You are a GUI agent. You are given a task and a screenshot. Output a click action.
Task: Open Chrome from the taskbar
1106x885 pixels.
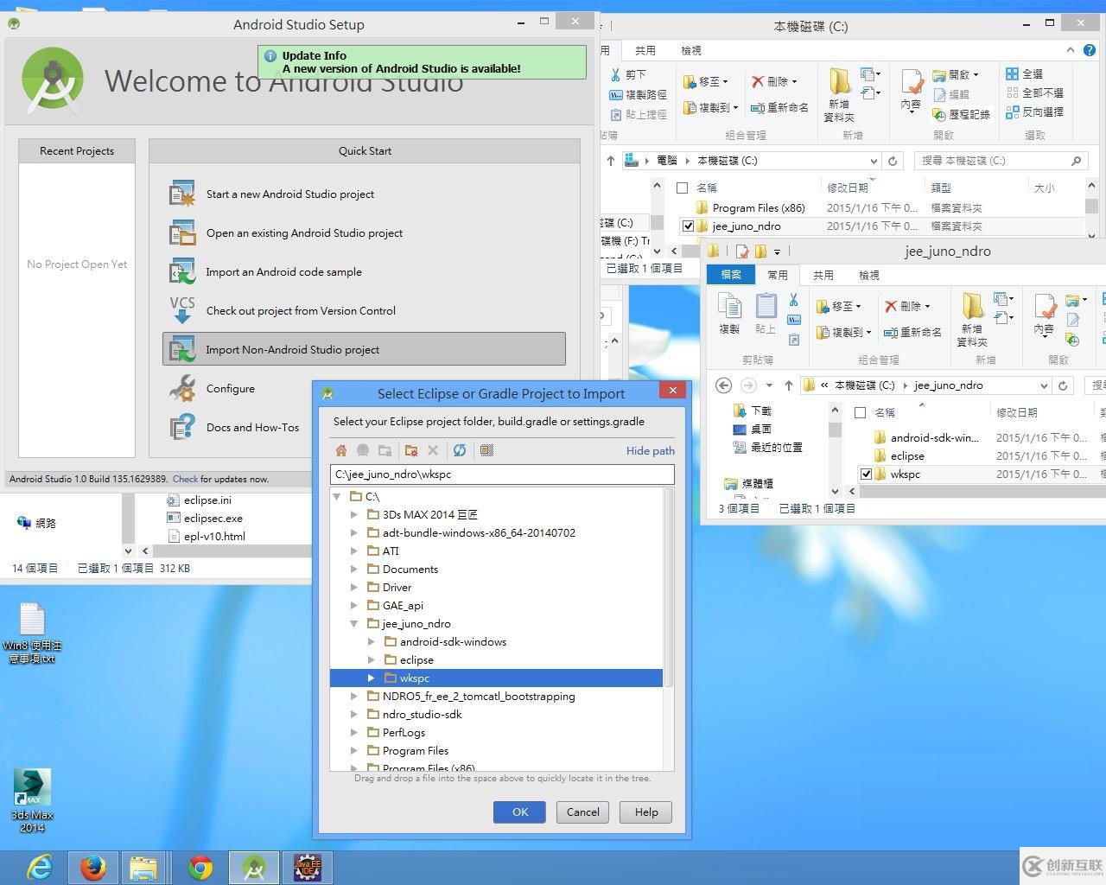click(200, 867)
